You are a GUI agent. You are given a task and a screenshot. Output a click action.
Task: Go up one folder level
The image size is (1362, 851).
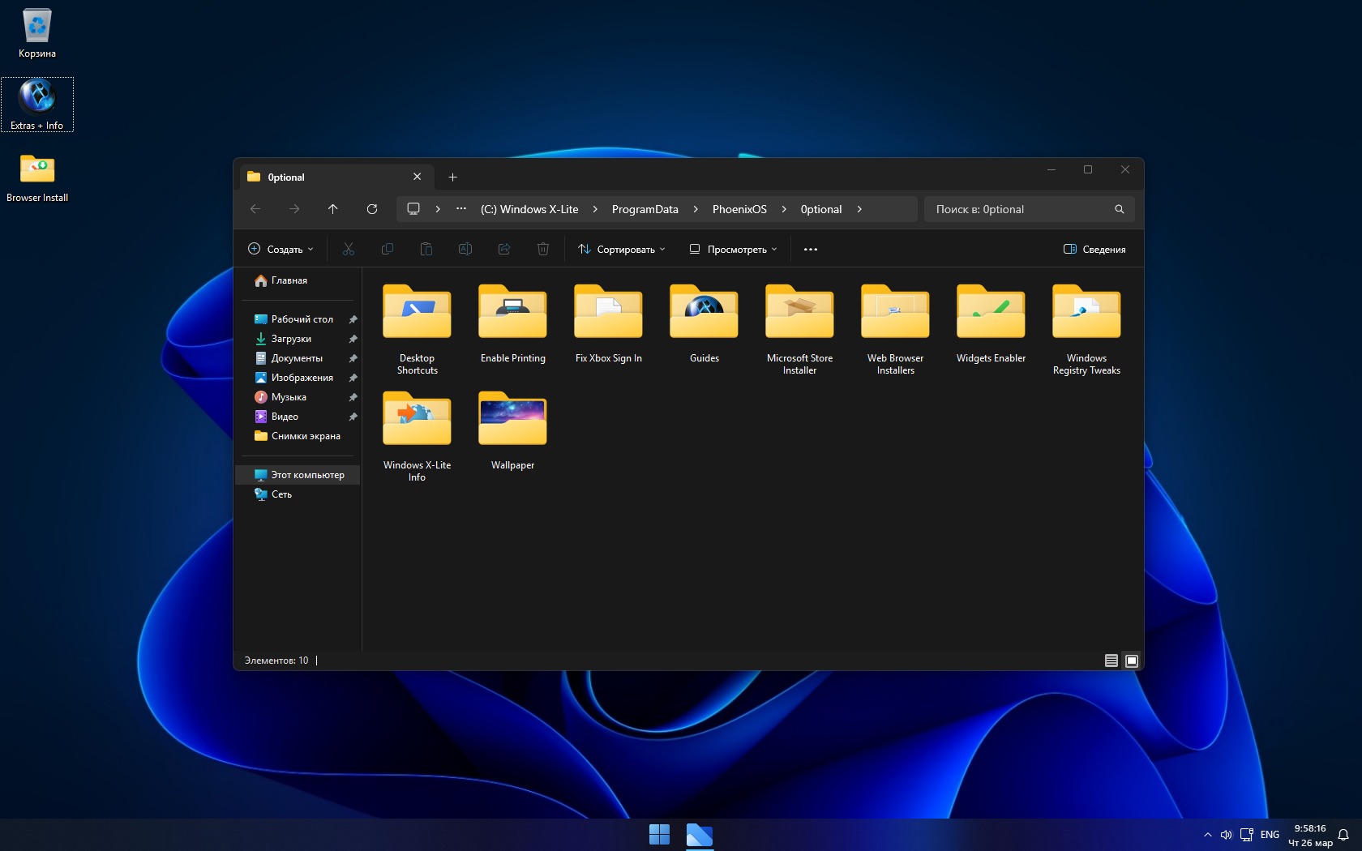tap(332, 209)
